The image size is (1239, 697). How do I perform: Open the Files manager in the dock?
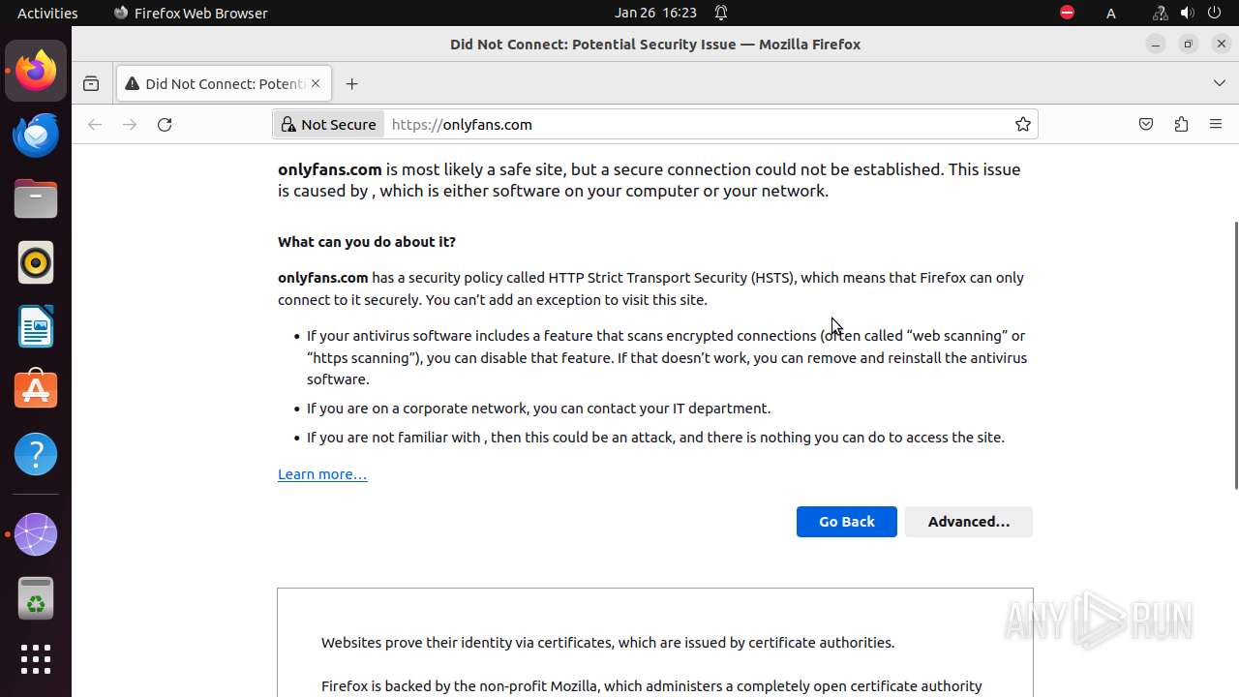[x=36, y=198]
